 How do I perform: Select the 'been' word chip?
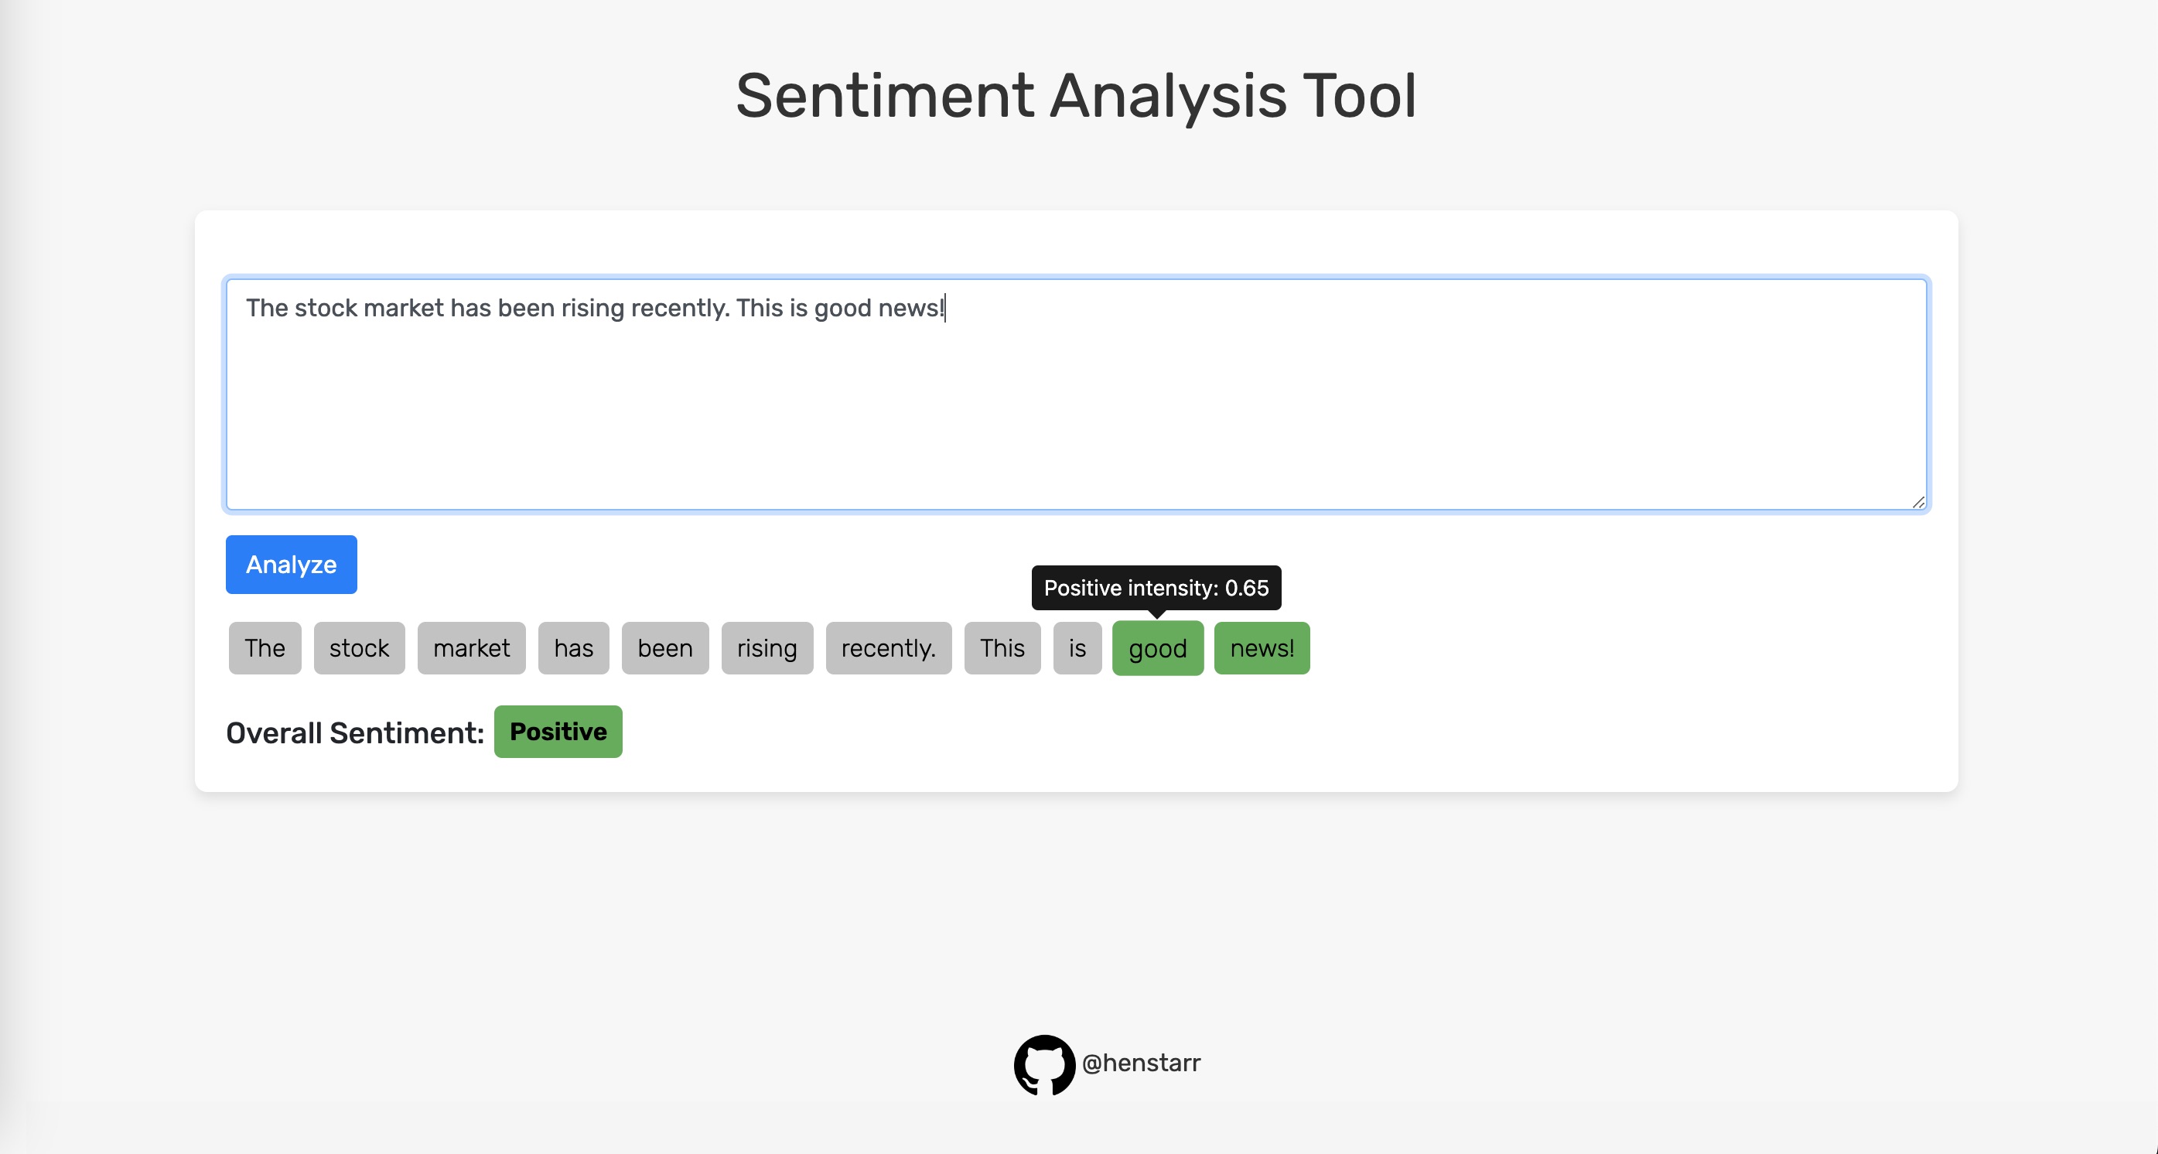click(665, 648)
